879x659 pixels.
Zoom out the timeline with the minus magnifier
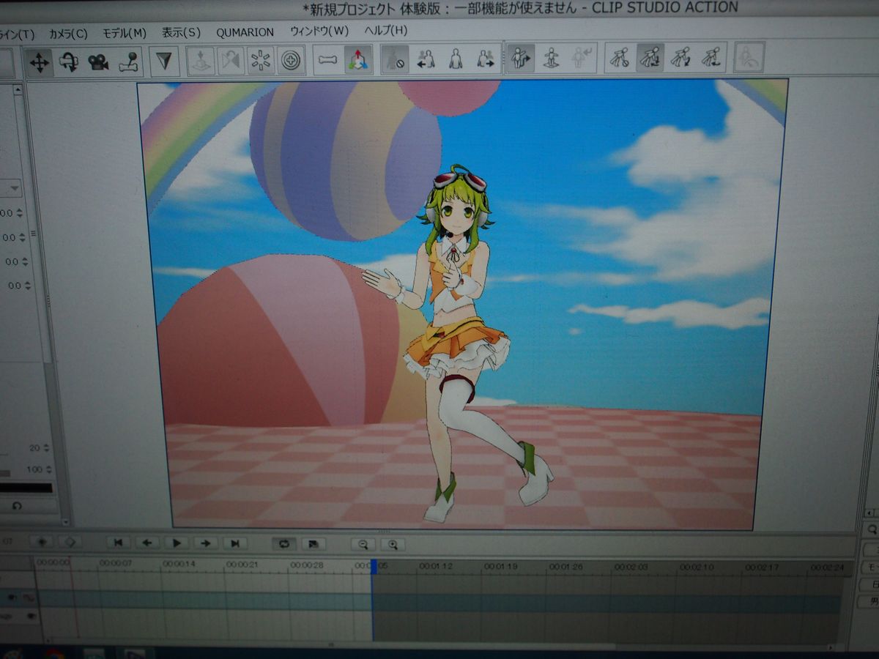pos(363,544)
